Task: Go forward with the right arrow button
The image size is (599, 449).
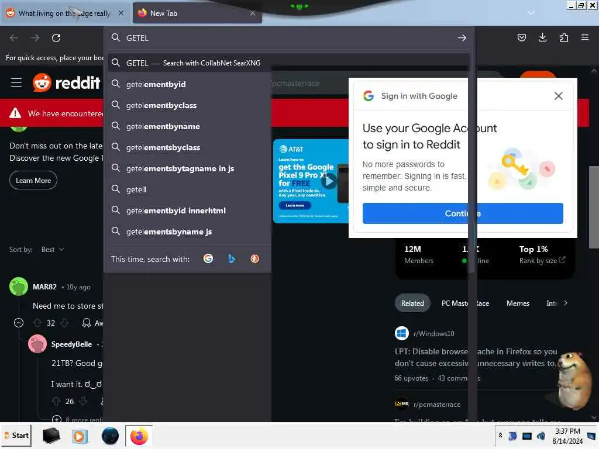Action: pos(35,38)
